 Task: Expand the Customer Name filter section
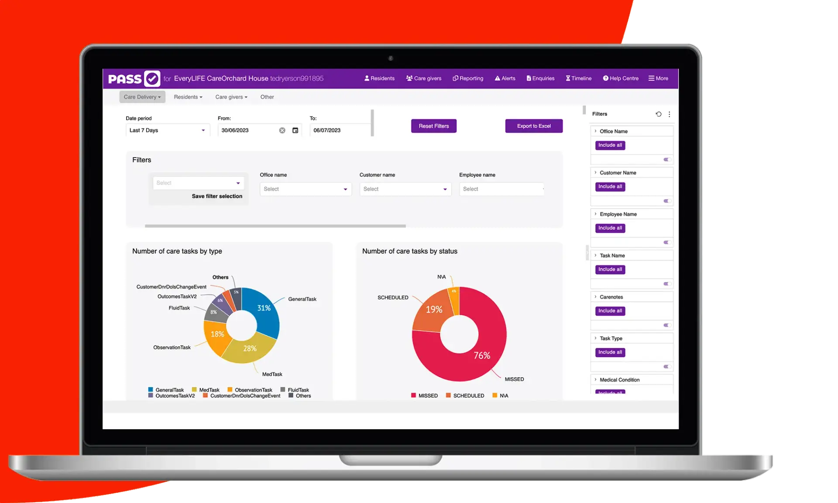tap(595, 172)
